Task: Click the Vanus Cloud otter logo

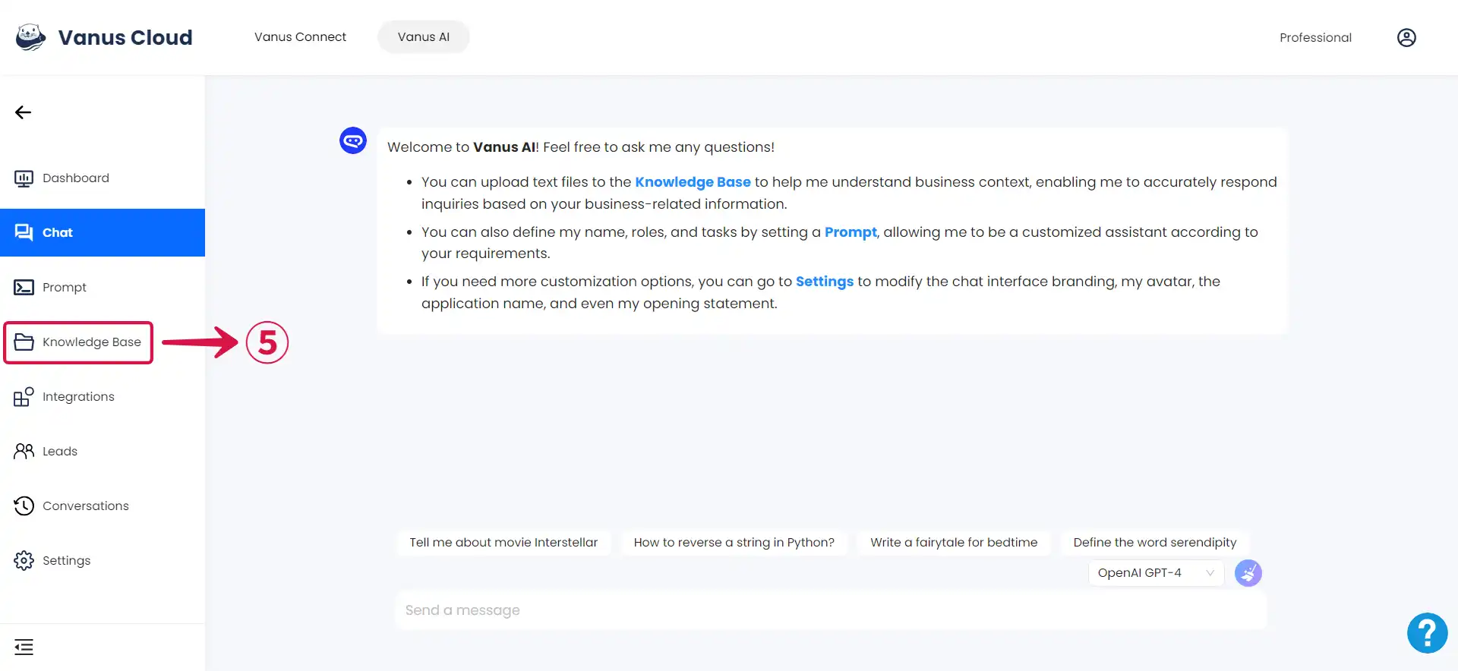Action: (x=30, y=37)
